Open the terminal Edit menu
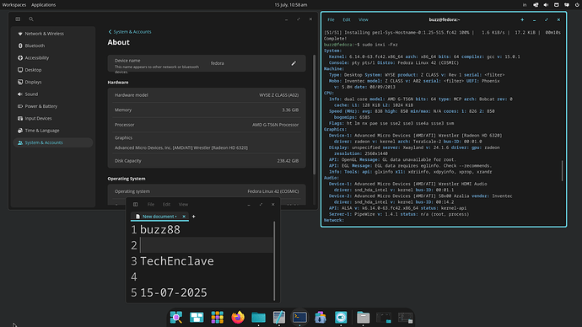Viewport: 582px width, 327px height. (347, 19)
